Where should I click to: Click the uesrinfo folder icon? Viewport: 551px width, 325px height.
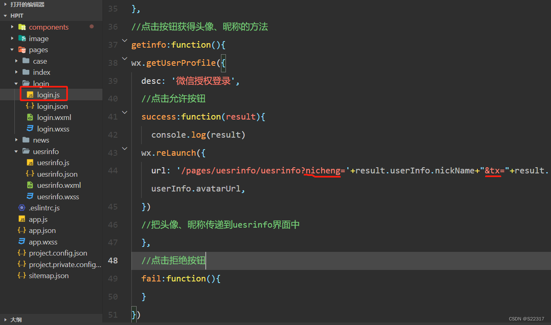[x=26, y=151]
